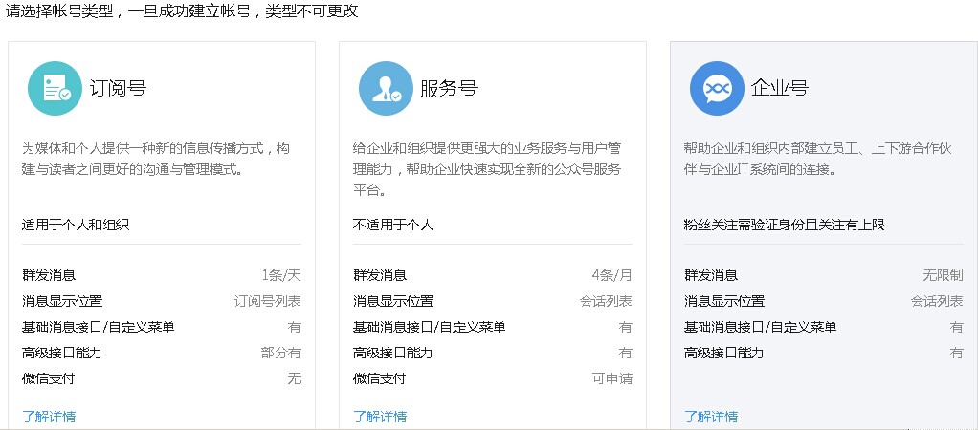Click 可申请 next to 微信支付 in 服务号
This screenshot has width=978, height=430.
coord(611,378)
